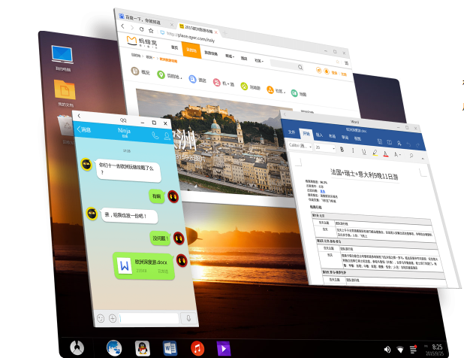Toggle underline formatting in Word
This screenshot has height=358, width=464.
point(363,152)
